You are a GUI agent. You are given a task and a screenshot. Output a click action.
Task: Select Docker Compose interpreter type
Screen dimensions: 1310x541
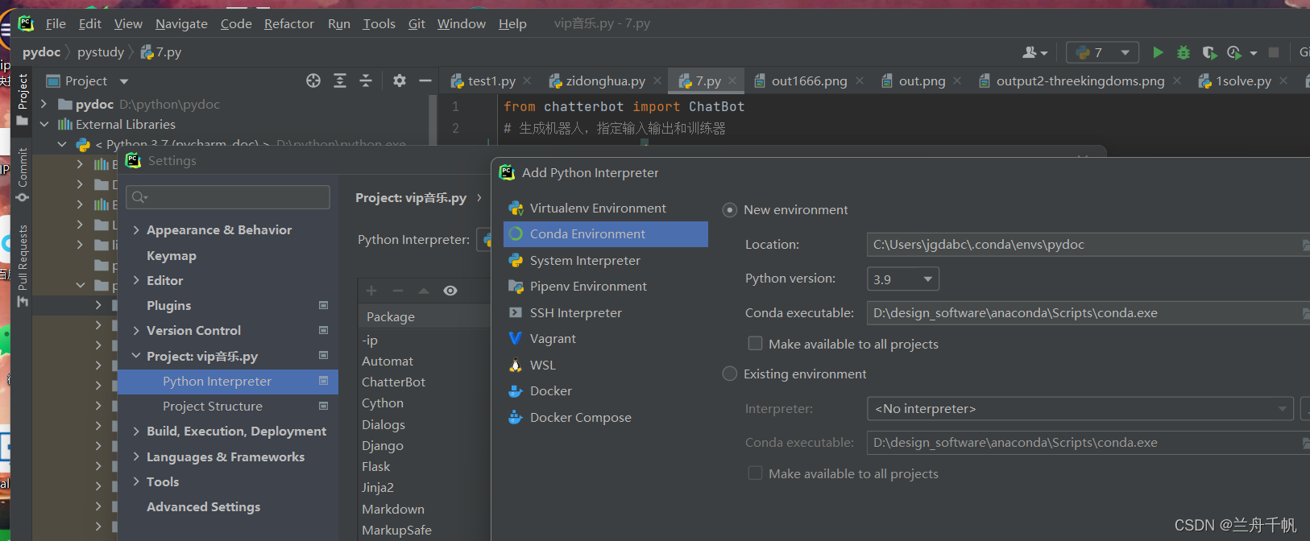580,417
